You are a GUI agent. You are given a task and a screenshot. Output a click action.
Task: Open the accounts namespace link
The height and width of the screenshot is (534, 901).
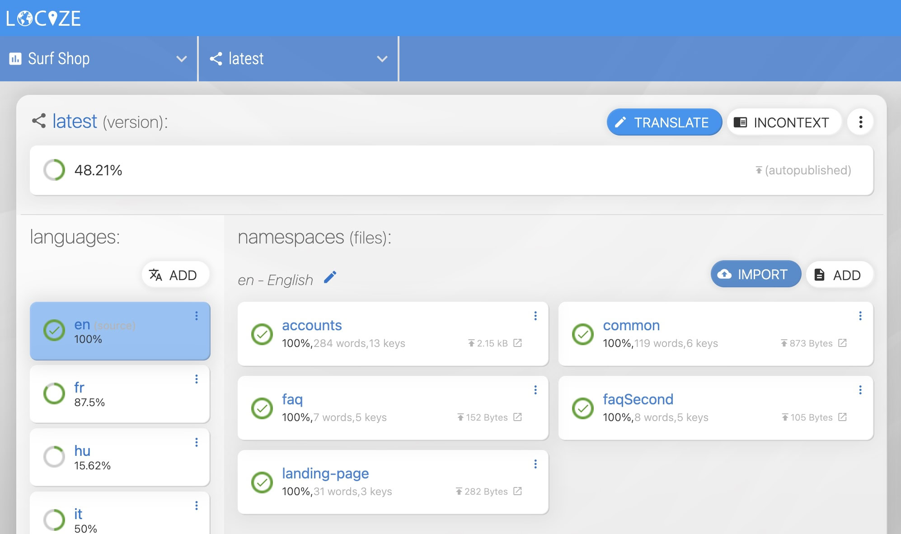[312, 325]
